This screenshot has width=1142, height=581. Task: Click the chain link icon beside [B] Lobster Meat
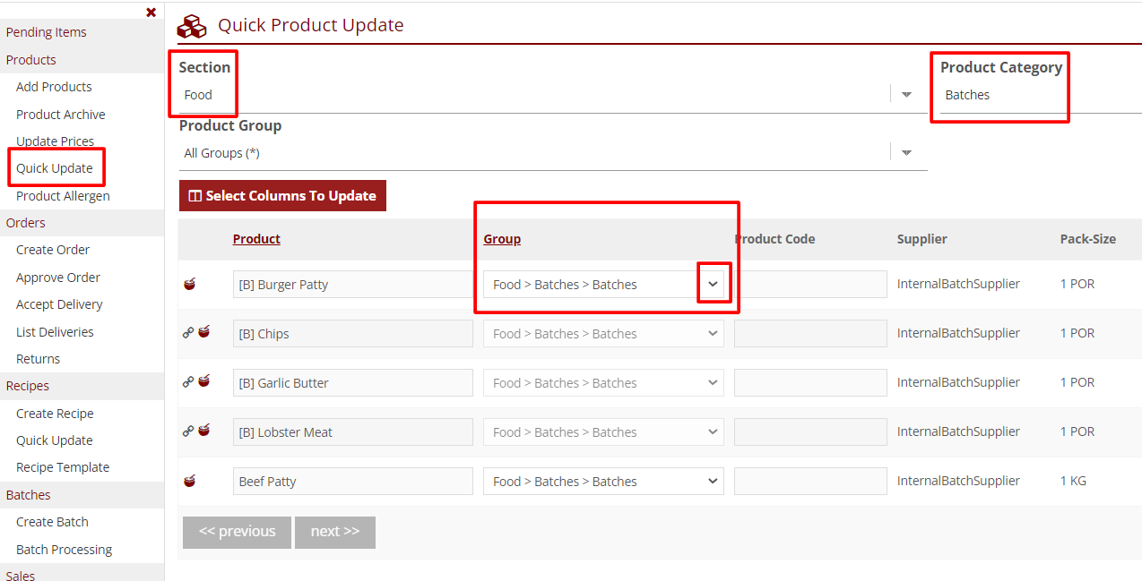[187, 431]
